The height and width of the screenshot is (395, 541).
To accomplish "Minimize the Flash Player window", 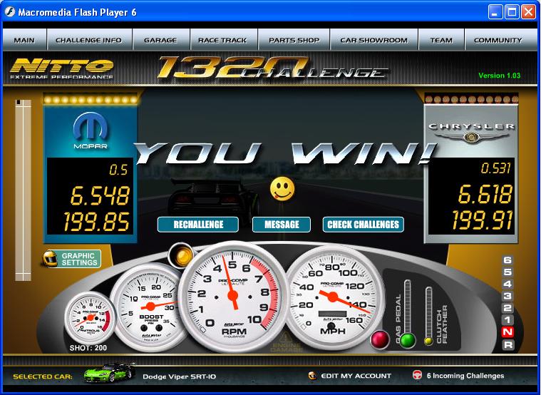I will coord(495,12).
